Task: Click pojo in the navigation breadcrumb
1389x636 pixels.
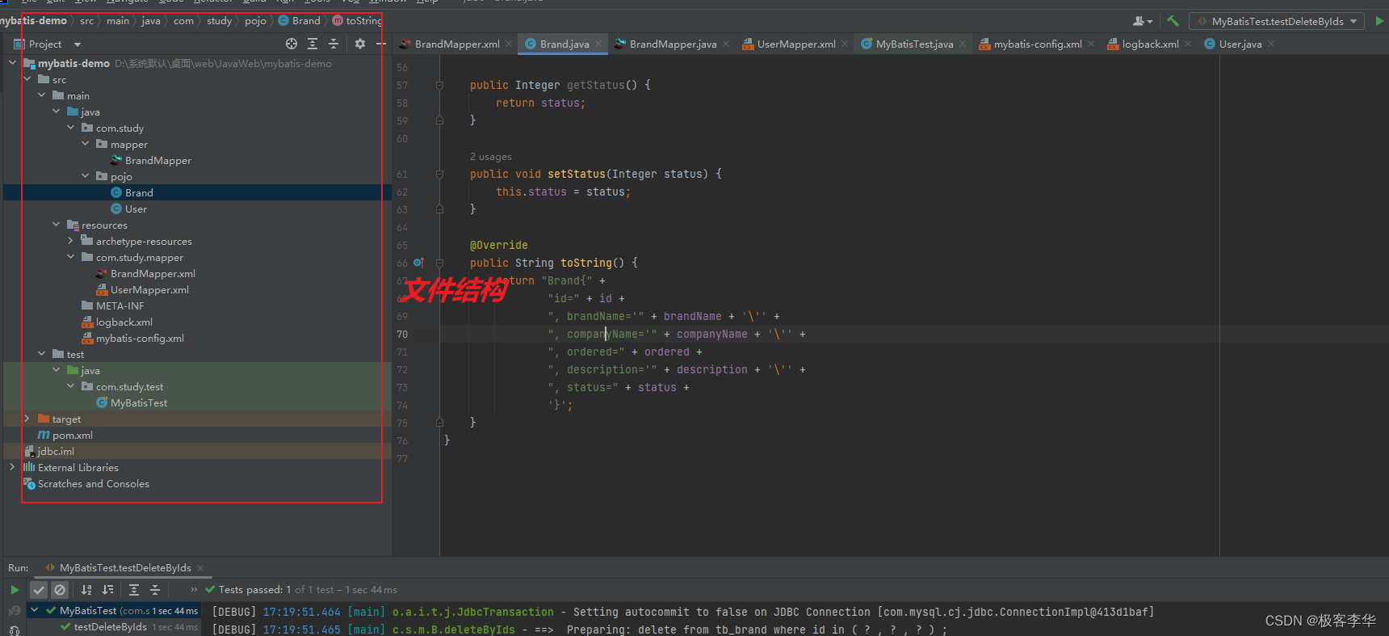Action: coord(255,20)
